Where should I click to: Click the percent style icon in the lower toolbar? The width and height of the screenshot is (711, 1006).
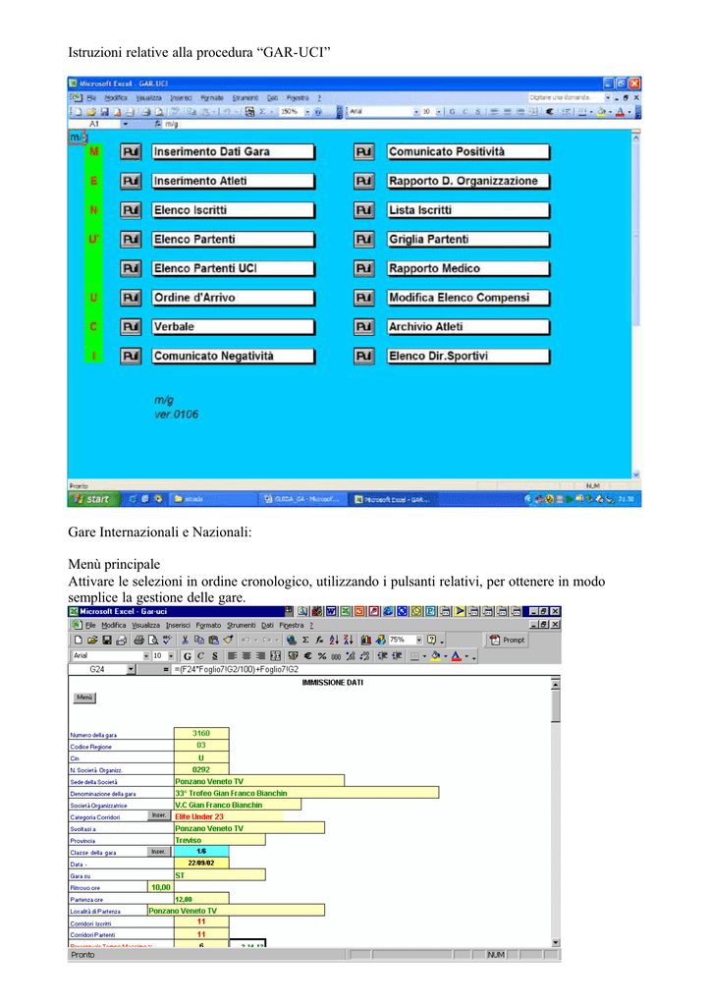coord(321,655)
